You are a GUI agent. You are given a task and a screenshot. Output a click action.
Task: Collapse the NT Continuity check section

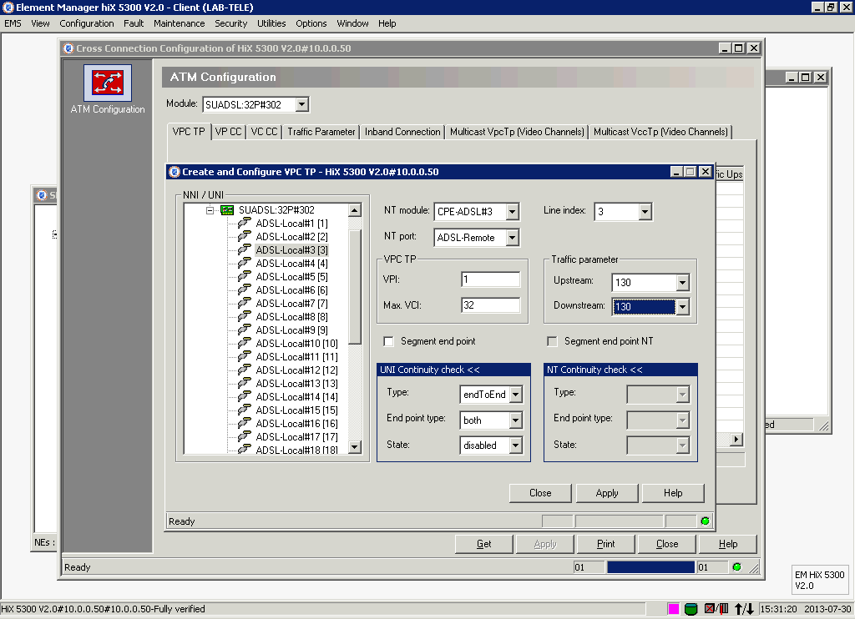[620, 370]
